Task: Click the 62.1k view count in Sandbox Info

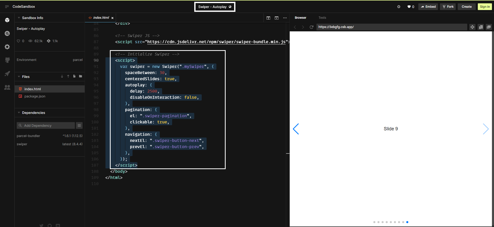Action: click(39, 41)
